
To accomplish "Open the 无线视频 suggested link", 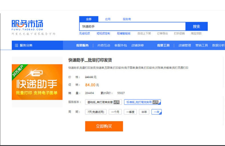I will 85,33.
